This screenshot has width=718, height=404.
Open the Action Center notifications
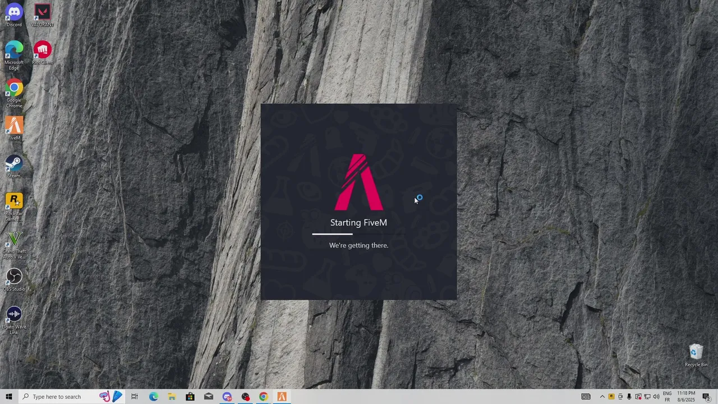[706, 397]
